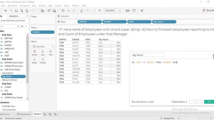Click the Duplicate sheet toolbar icon

click(49, 11)
